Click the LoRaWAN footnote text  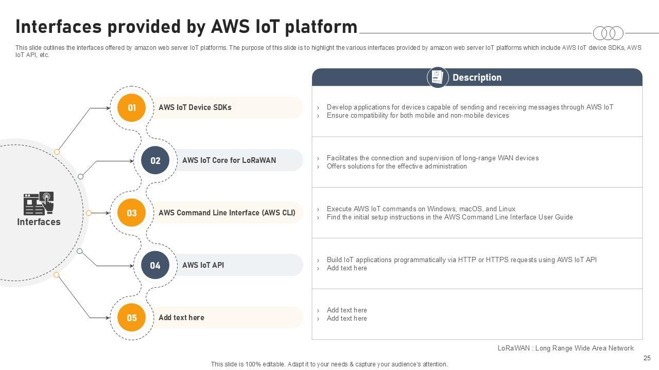[x=565, y=348]
